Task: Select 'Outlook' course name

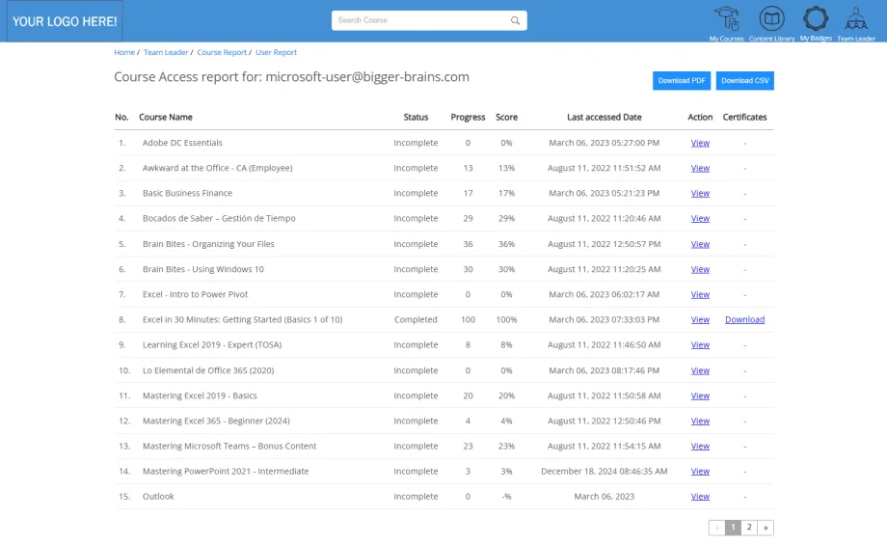Action: 158,497
